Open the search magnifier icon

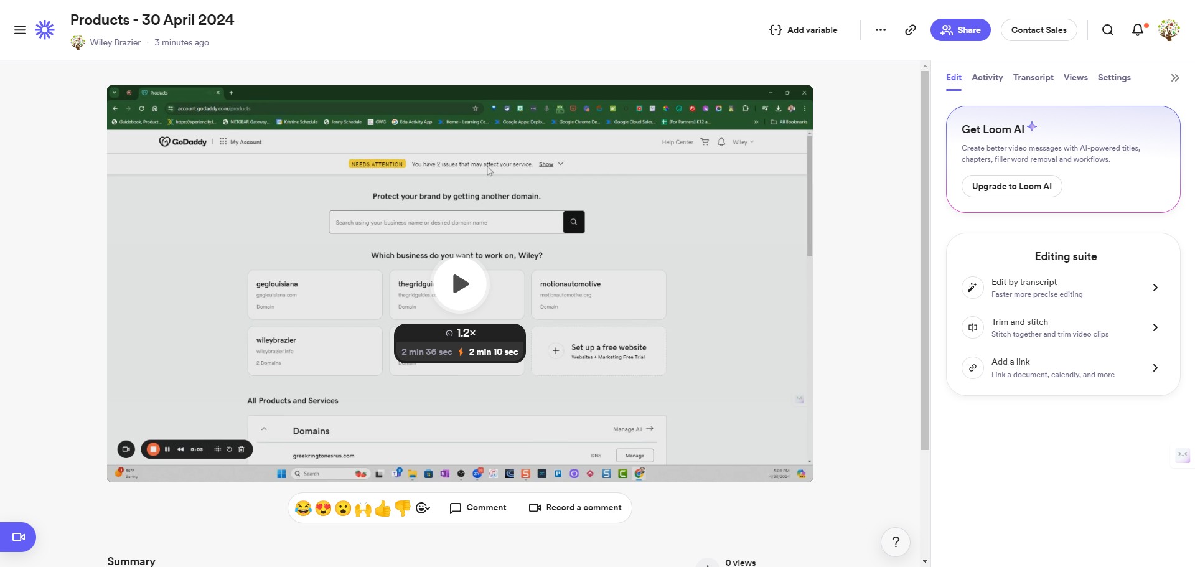pos(1107,30)
